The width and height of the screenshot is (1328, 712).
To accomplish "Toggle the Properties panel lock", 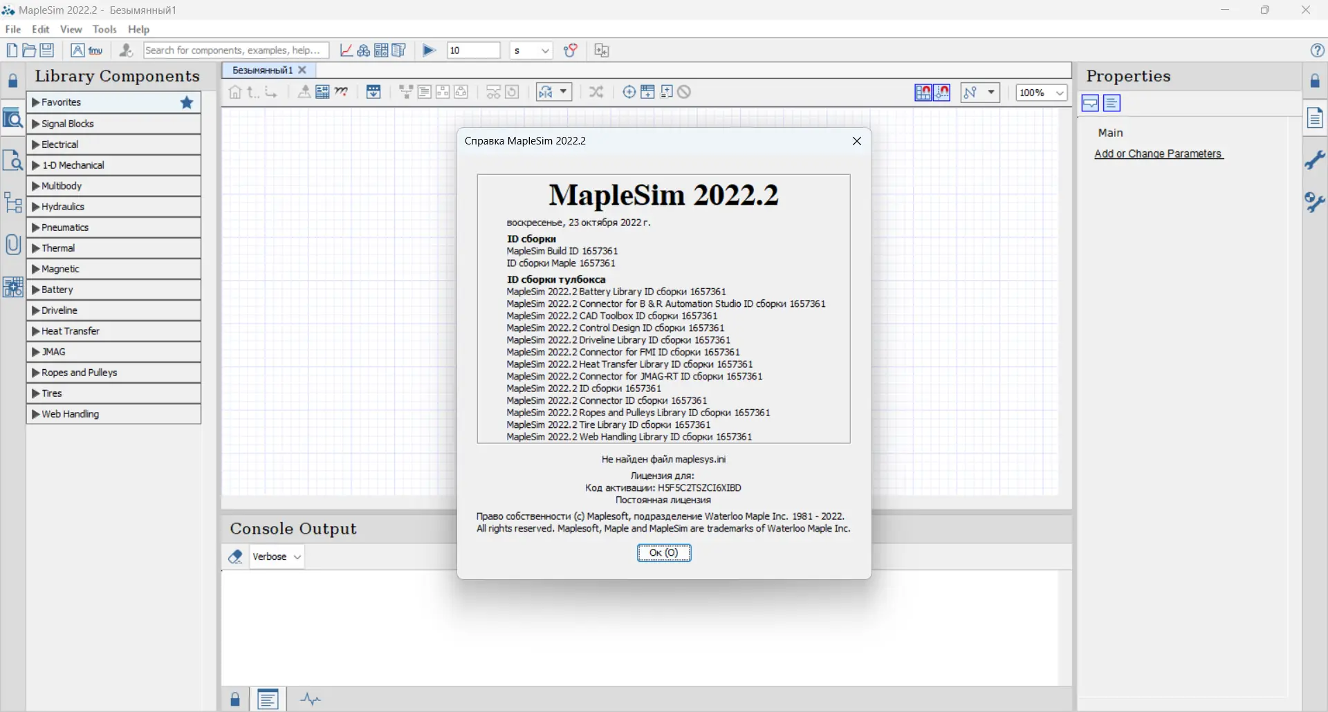I will pyautogui.click(x=1315, y=81).
